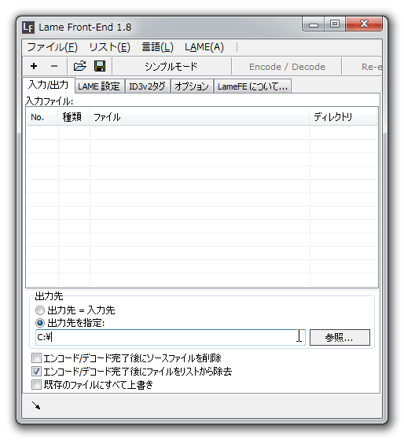Viewport: 404px width, 440px height.
Task: Open list via the folder icon
Action: point(79,66)
